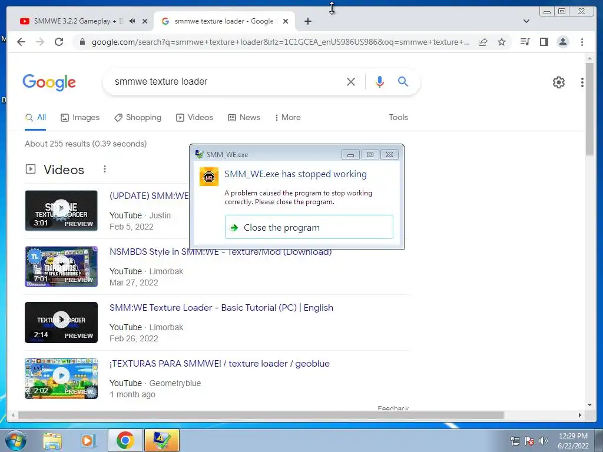Viewport: 603px width, 452px height.
Task: Play the 2:14 Texture Loader tutorial thumbnail
Action: click(61, 323)
